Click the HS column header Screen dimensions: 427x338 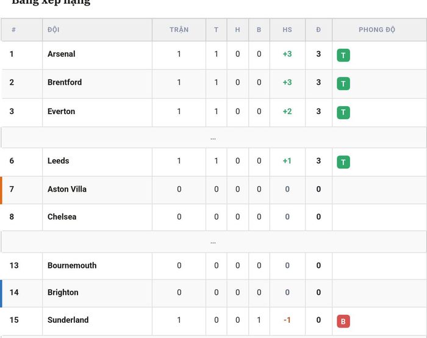[x=287, y=30]
